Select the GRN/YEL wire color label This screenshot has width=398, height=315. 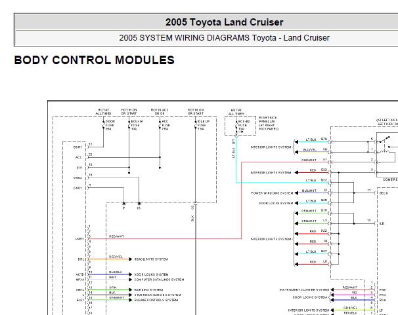(x=351, y=308)
